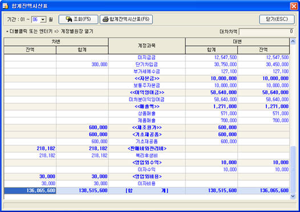Select the <영업외수익> group row

(147, 163)
